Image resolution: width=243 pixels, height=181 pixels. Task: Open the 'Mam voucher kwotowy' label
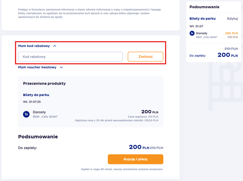coord(37,67)
